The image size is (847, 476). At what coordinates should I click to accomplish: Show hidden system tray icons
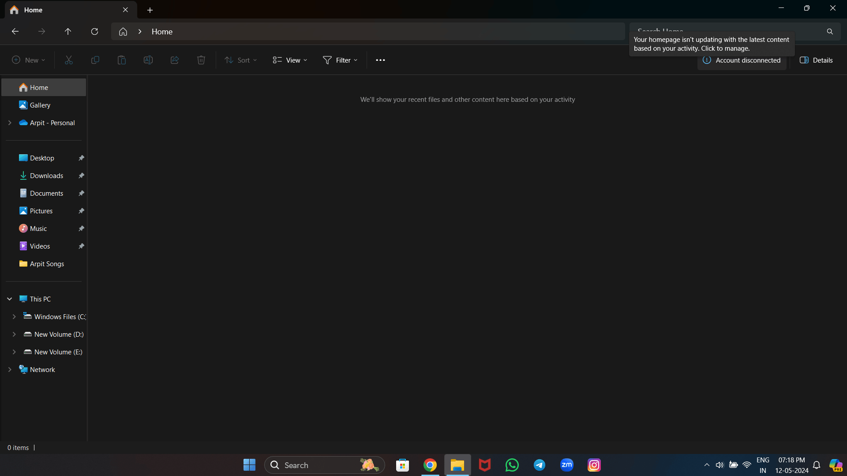tap(707, 465)
